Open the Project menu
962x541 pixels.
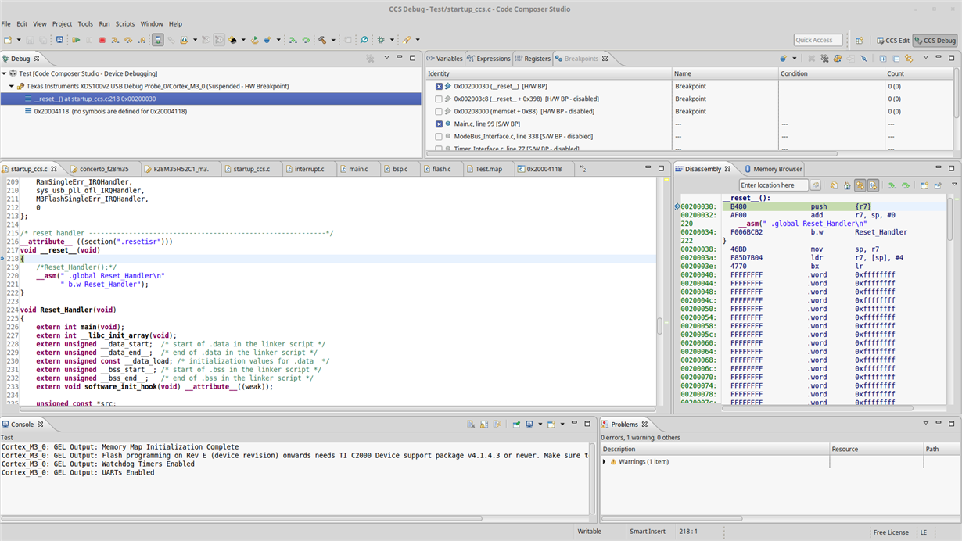tap(62, 24)
